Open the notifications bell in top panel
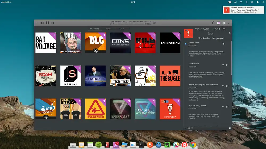Screen dimensions: 266x149 click(258, 2)
